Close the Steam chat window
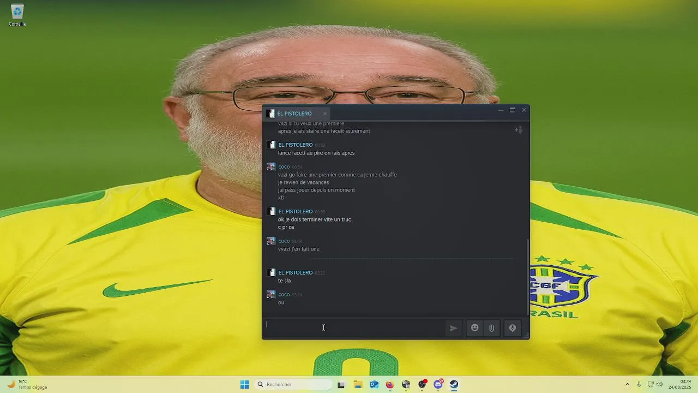The height and width of the screenshot is (393, 698). click(524, 110)
